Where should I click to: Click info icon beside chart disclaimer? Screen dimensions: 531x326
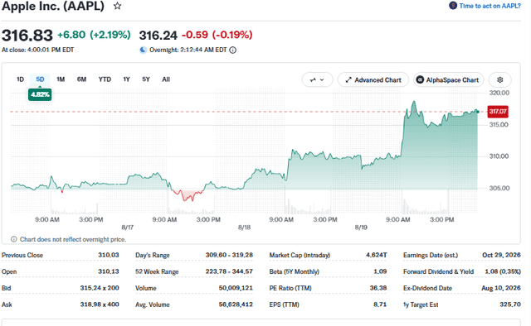coord(13,239)
